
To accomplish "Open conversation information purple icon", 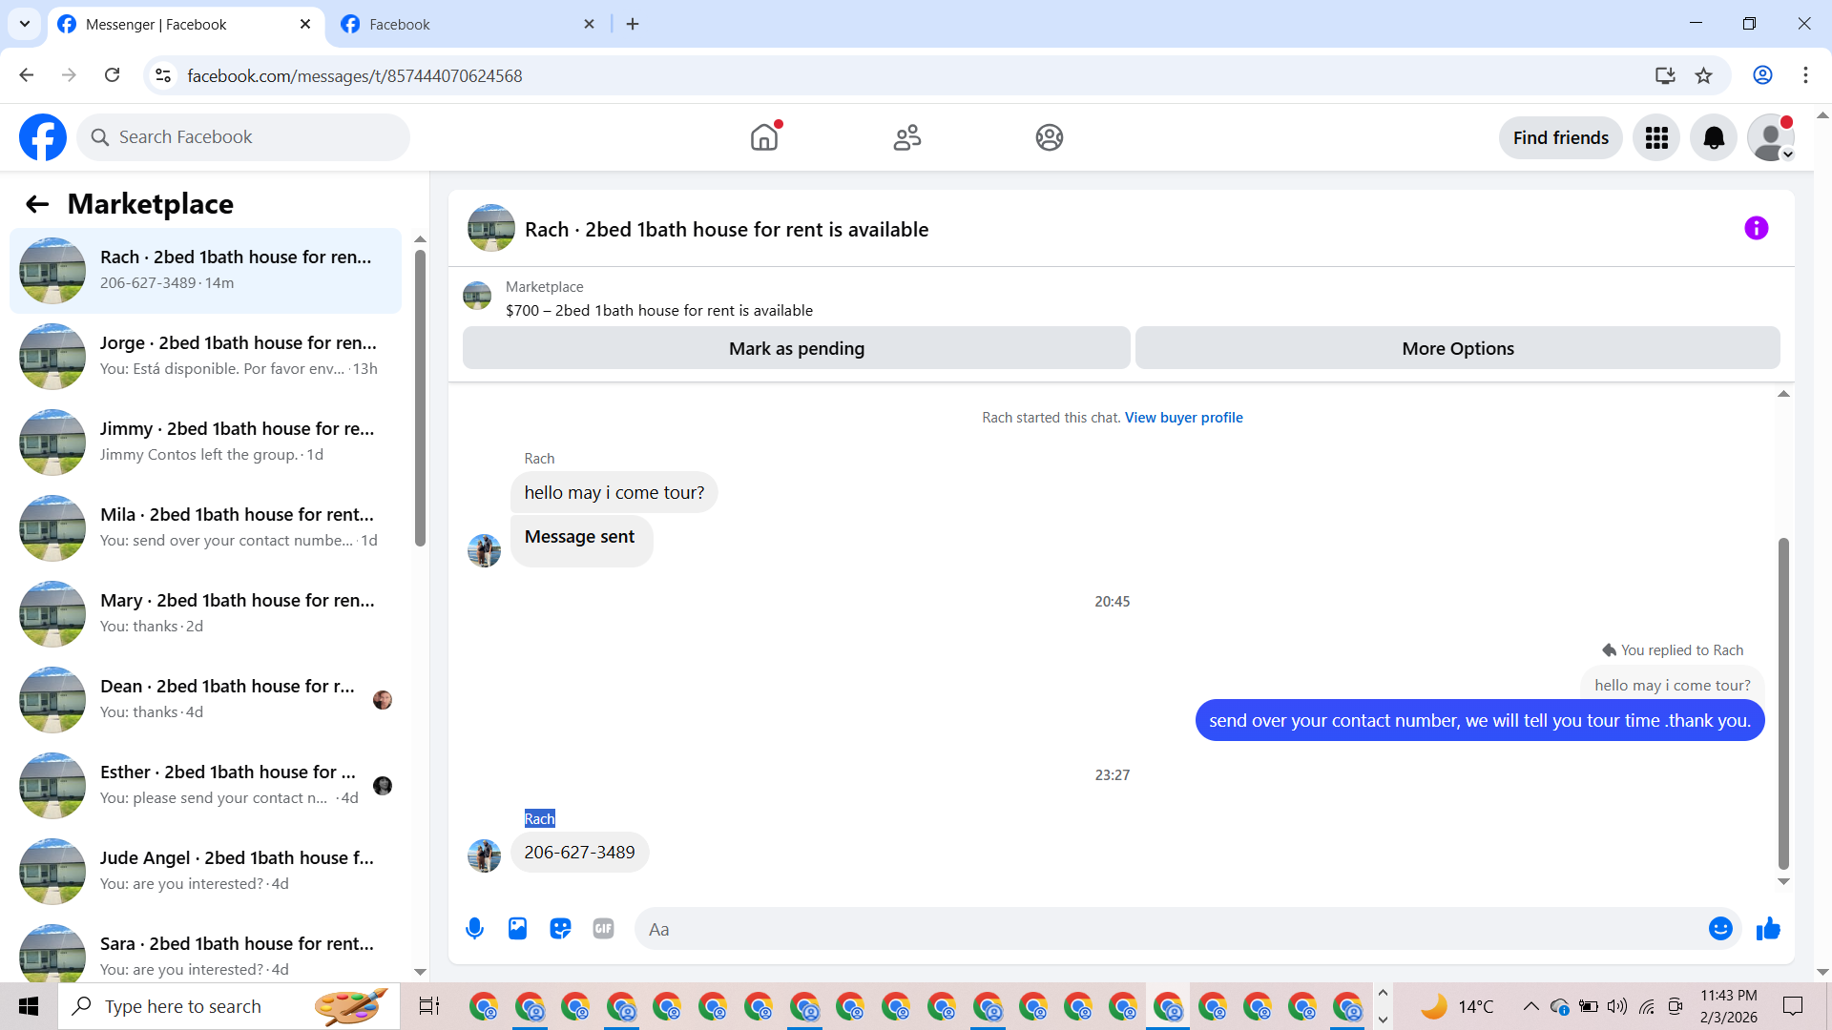I will tap(1756, 229).
